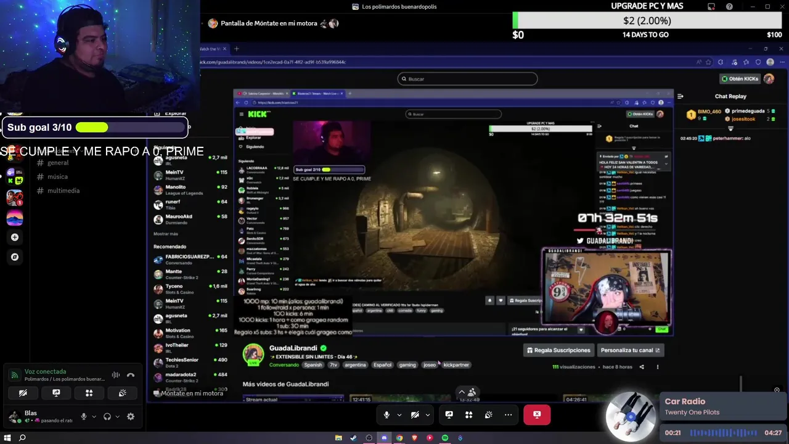This screenshot has width=789, height=444.
Task: Seek in the Car Radio waveform progress
Action: pos(724,433)
